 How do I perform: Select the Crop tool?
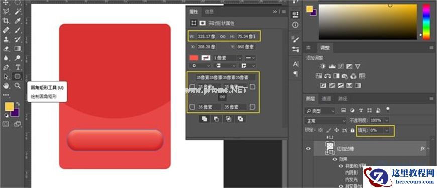click(6, 21)
